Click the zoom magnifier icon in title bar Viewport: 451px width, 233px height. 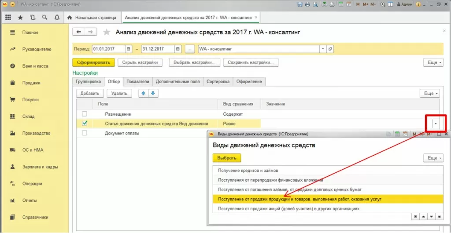[383, 4]
